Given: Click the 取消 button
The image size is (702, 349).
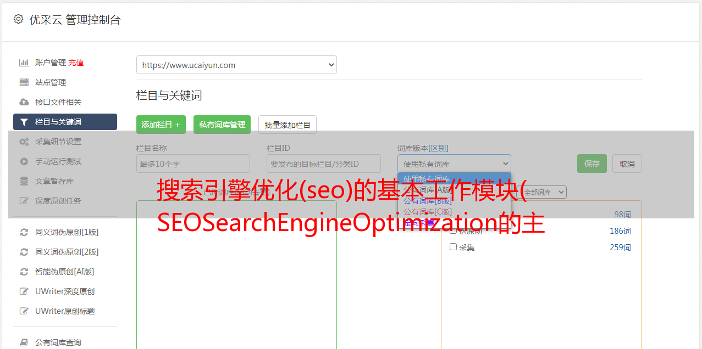Looking at the screenshot, I should (627, 164).
